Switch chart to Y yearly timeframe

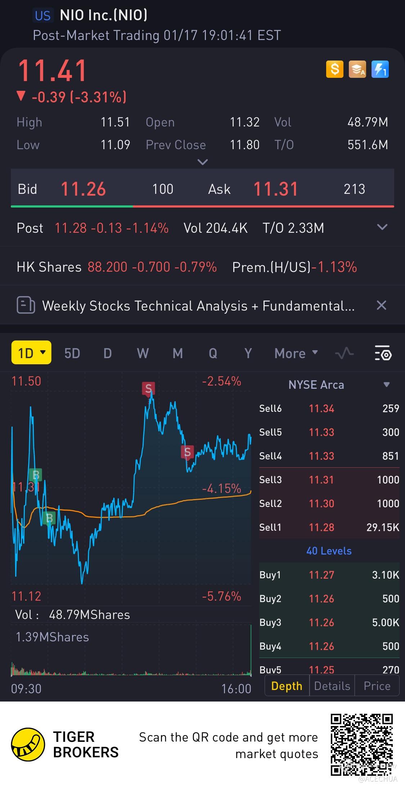click(248, 353)
